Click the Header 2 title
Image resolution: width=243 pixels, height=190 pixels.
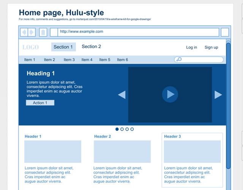[103, 136]
